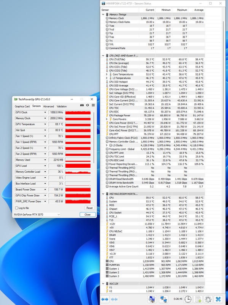
Task: Click GPU-Z graphics card icon in title bar
Action: coord(16,99)
